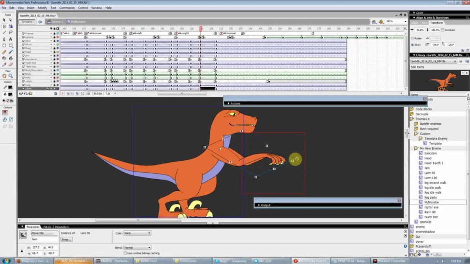Click the Lasso tool

point(11,33)
